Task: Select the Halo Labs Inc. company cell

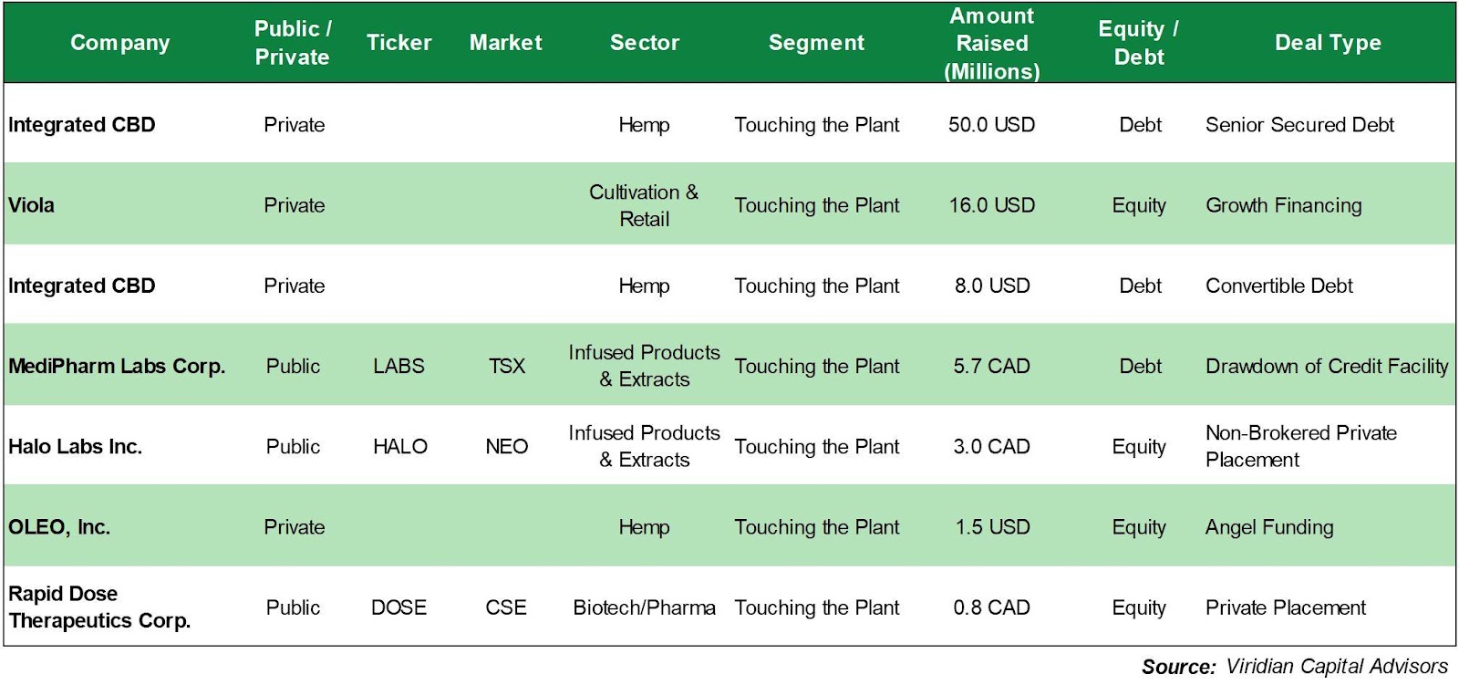Action: [75, 447]
